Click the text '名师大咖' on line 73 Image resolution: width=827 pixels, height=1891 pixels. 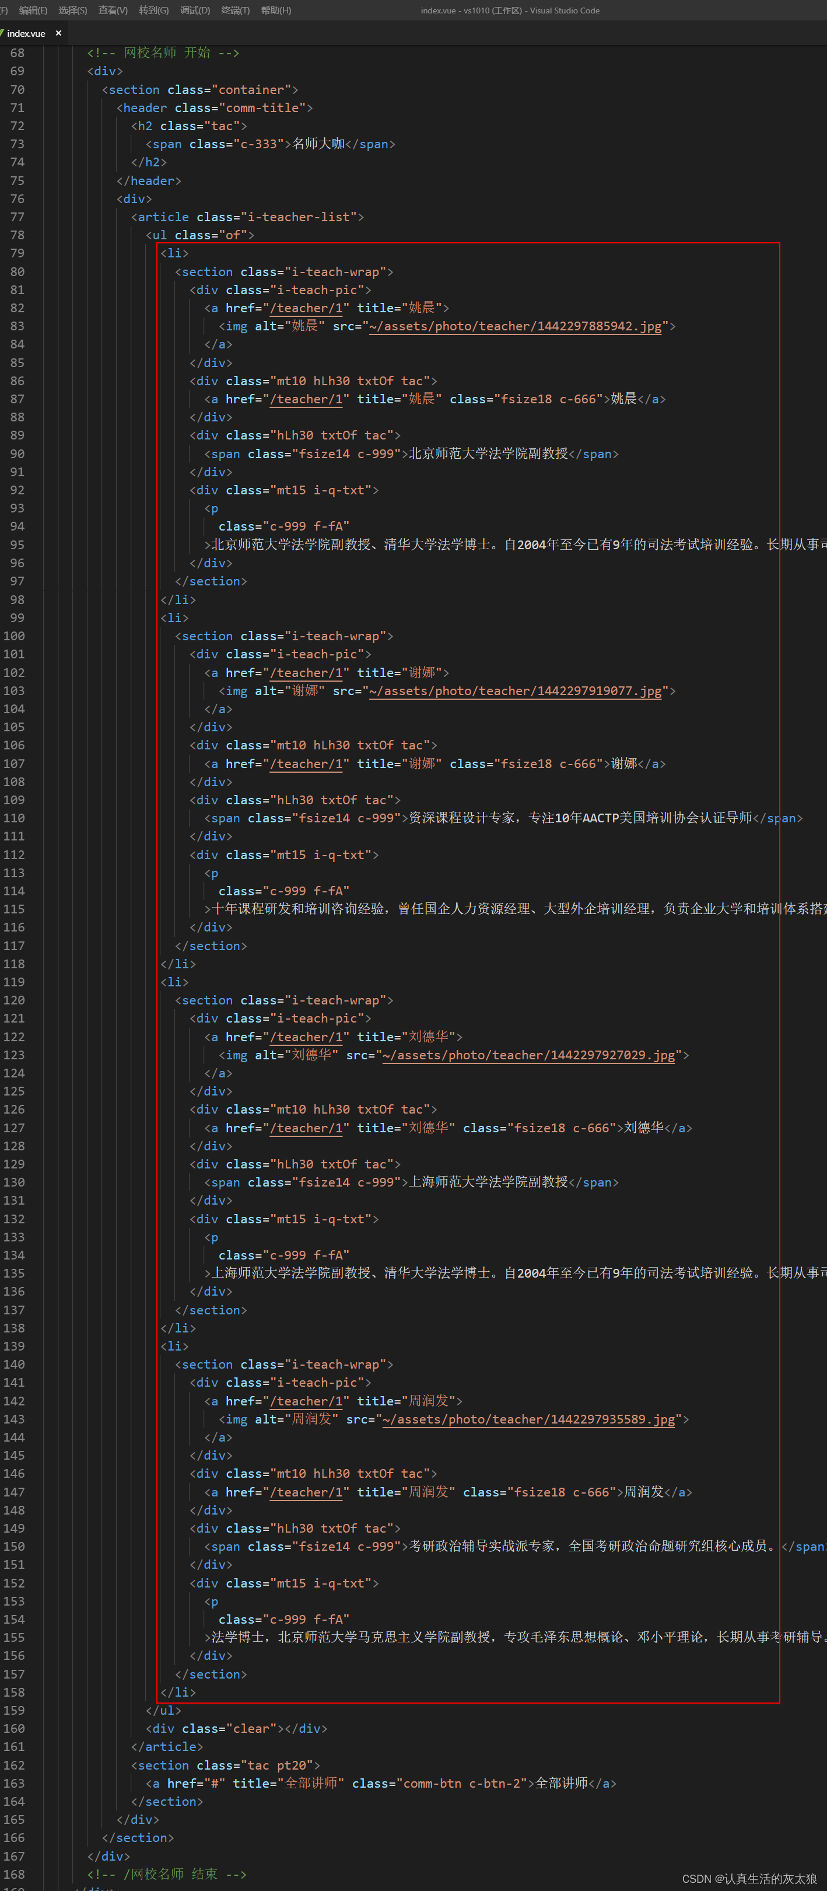pyautogui.click(x=318, y=144)
